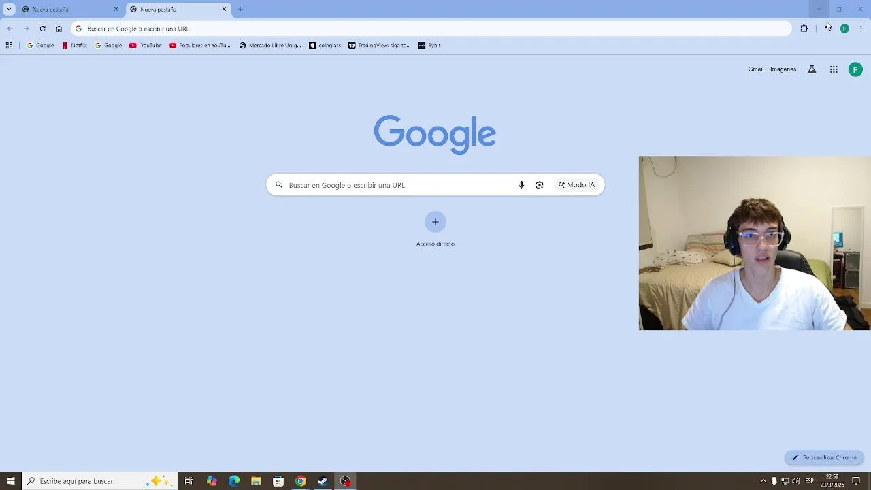Start voice search microphone

(x=521, y=185)
